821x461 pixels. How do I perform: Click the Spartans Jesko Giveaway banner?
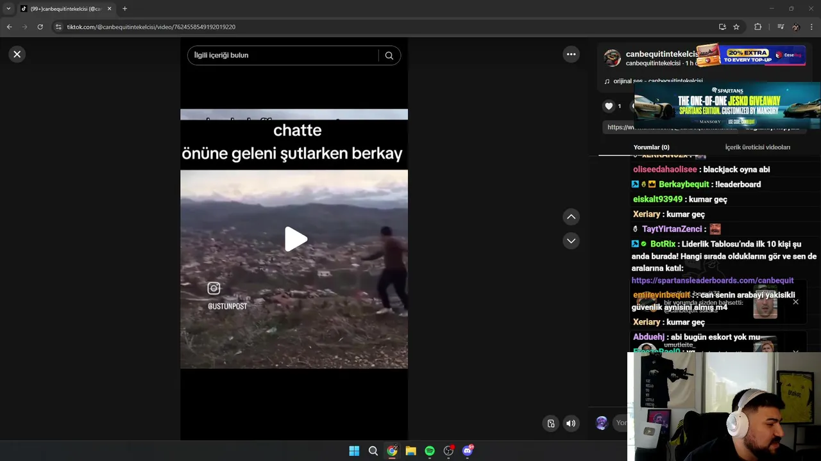click(727, 106)
